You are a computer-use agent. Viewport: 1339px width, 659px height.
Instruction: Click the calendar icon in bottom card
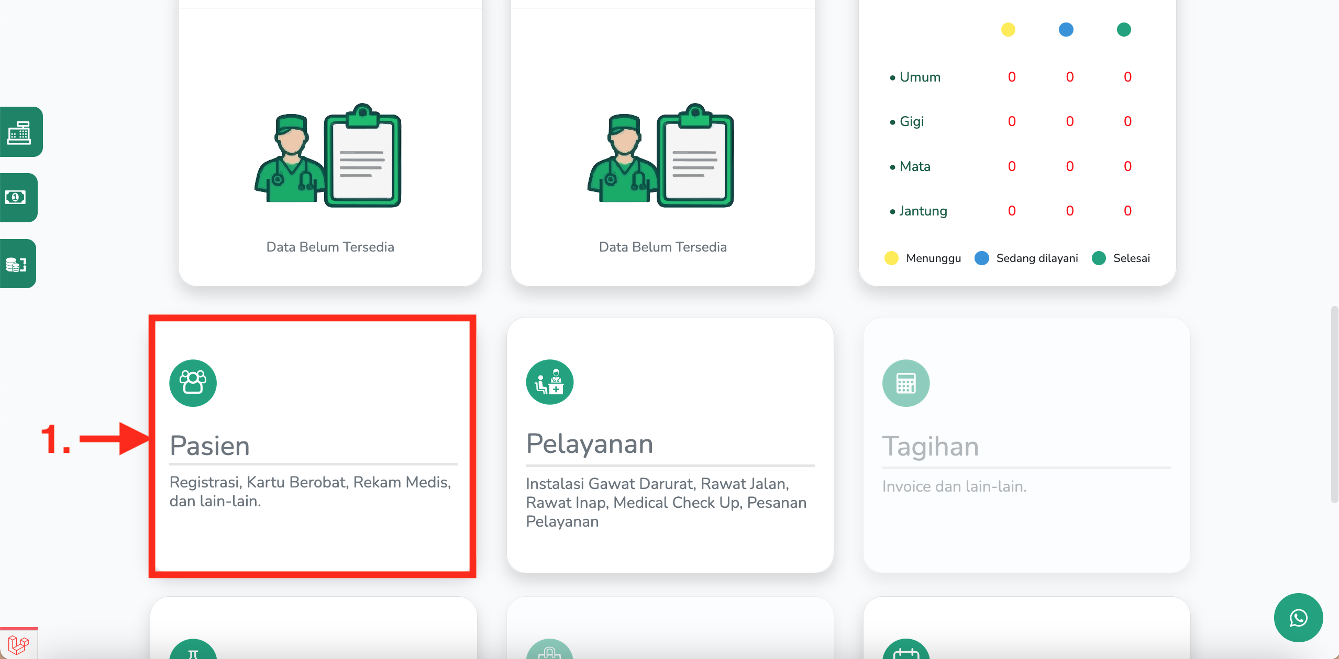(905, 652)
